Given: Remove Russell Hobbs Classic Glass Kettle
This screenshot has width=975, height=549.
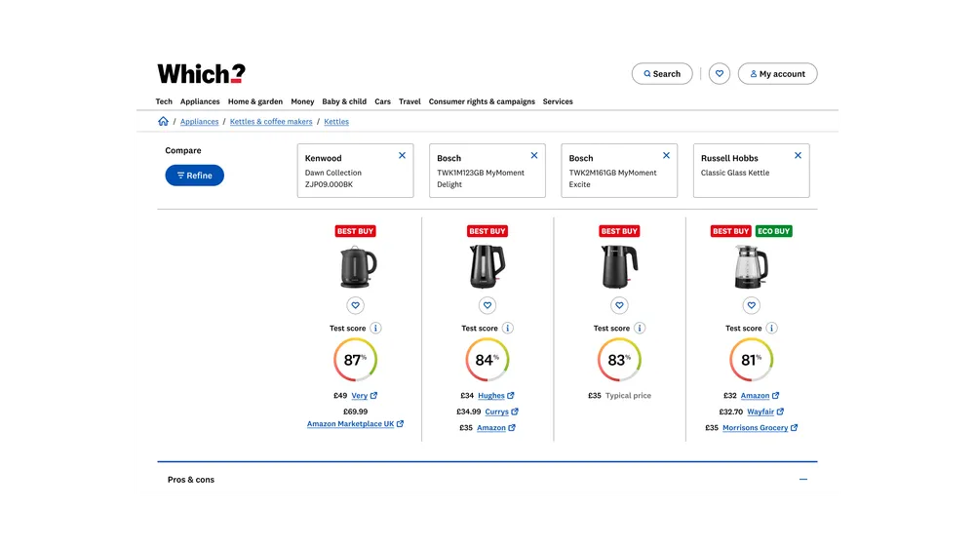Looking at the screenshot, I should (798, 156).
